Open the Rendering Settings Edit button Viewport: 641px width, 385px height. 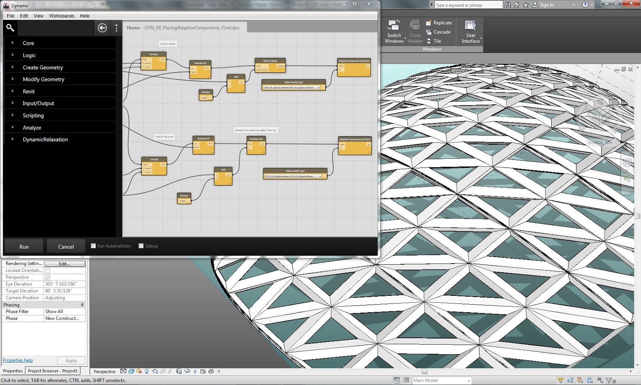click(65, 263)
